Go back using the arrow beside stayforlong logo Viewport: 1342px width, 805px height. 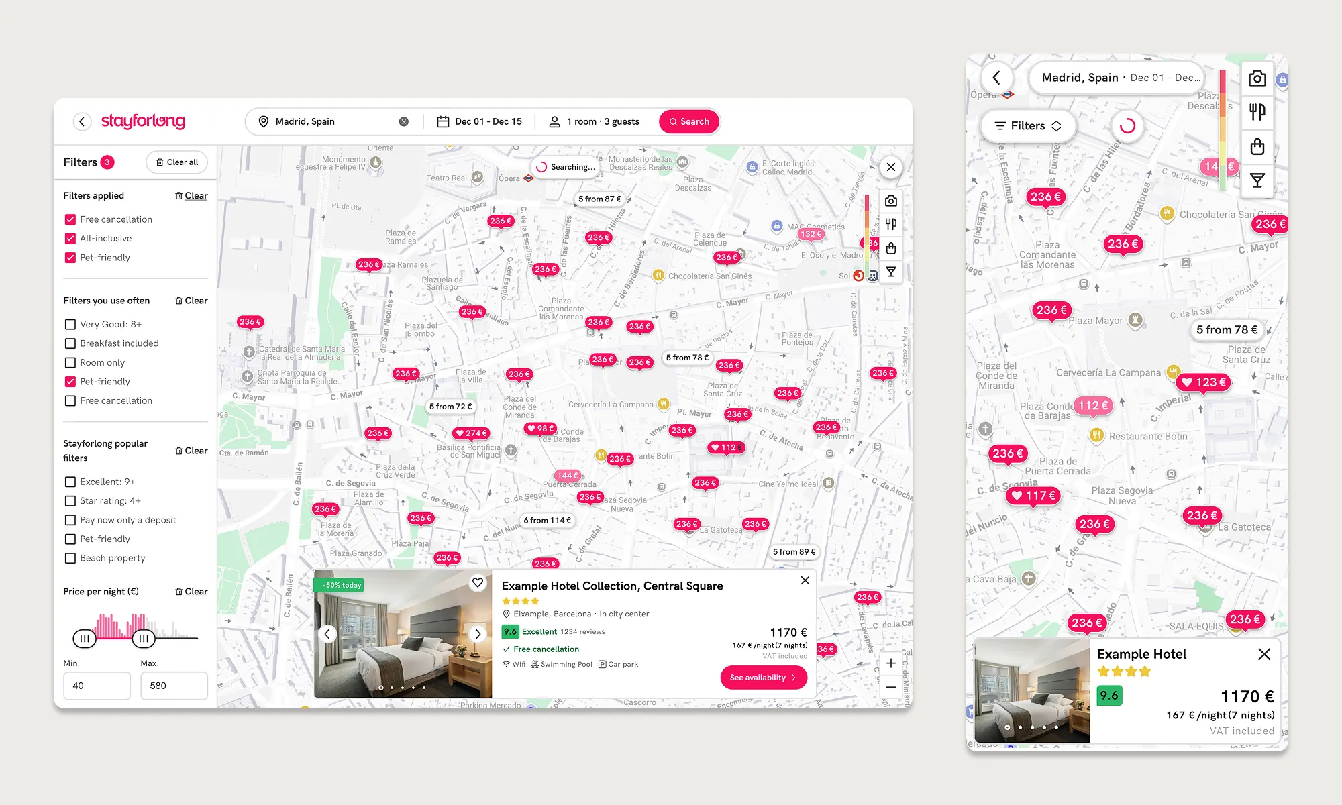pyautogui.click(x=82, y=121)
